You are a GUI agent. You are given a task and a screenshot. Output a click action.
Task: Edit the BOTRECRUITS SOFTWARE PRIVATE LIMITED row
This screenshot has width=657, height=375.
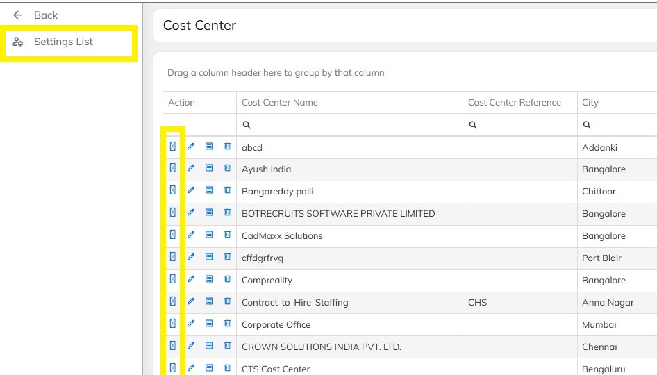[x=191, y=213]
